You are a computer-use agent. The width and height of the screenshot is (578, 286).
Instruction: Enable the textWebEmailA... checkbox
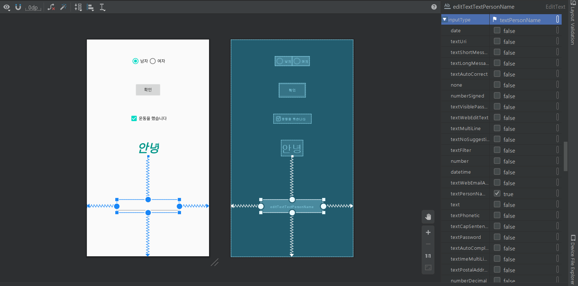[497, 183]
